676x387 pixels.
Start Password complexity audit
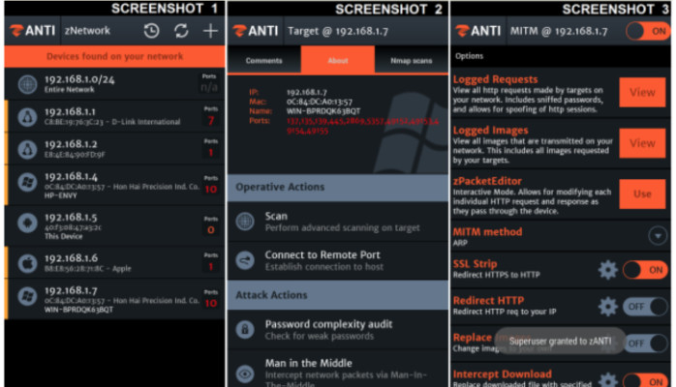(x=338, y=330)
